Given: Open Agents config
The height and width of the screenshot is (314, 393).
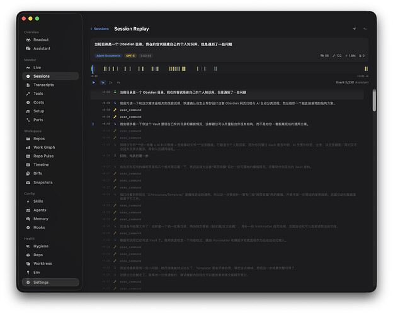Looking at the screenshot, I should [50, 210].
